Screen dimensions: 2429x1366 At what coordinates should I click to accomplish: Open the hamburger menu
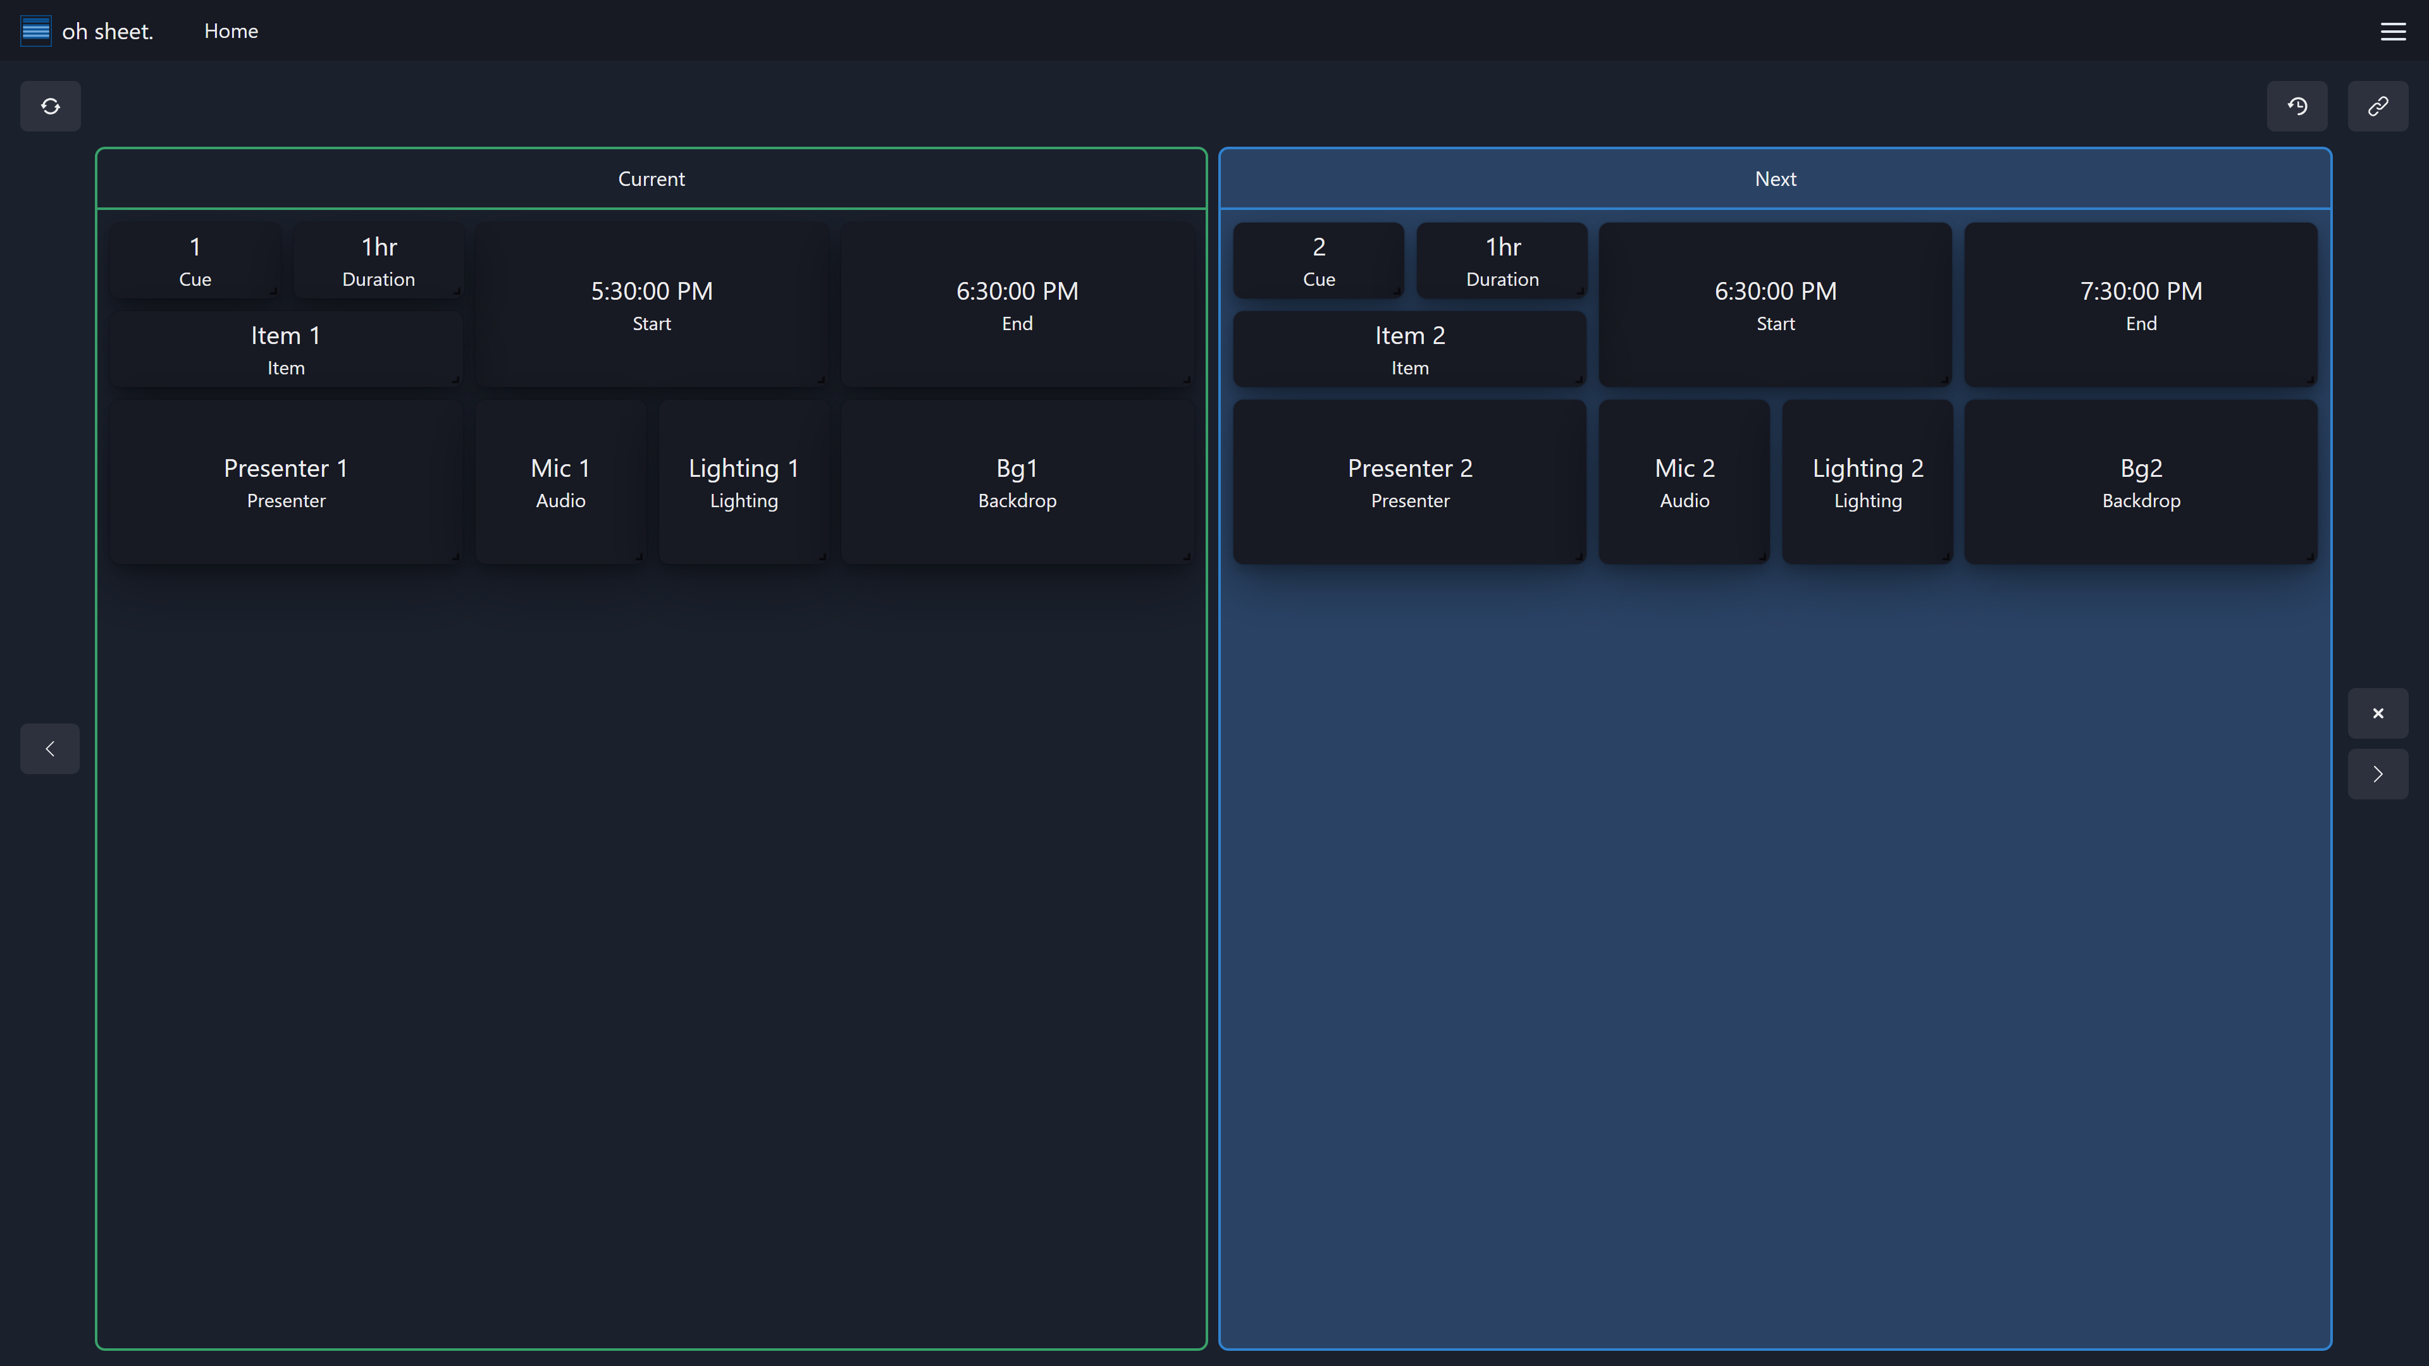pyautogui.click(x=2393, y=31)
